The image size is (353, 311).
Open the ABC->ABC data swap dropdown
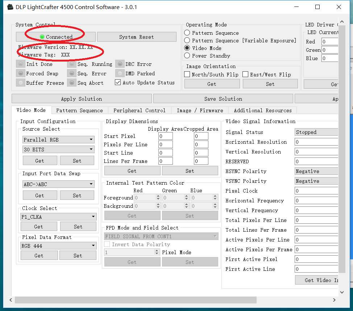click(x=59, y=184)
